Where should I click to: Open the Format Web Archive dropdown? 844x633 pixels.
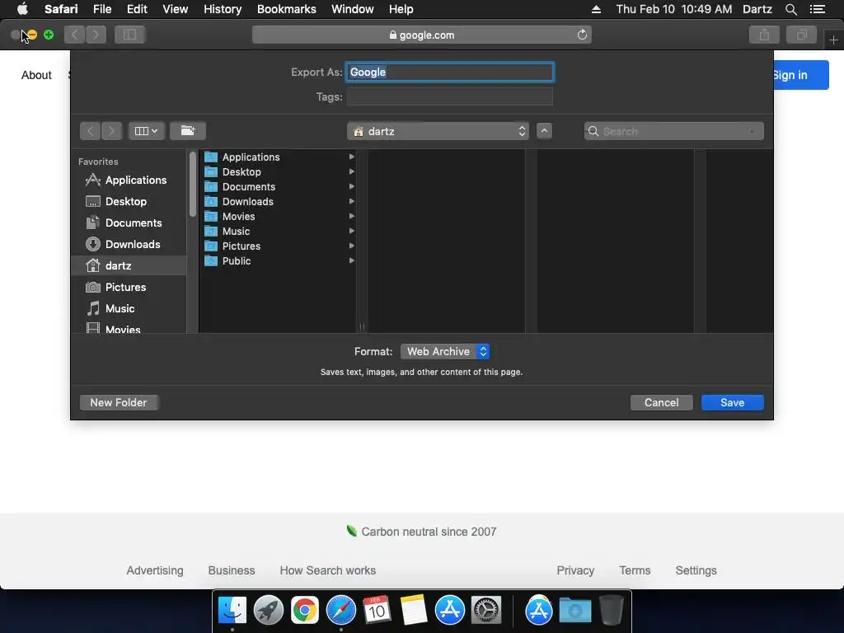[x=445, y=351]
